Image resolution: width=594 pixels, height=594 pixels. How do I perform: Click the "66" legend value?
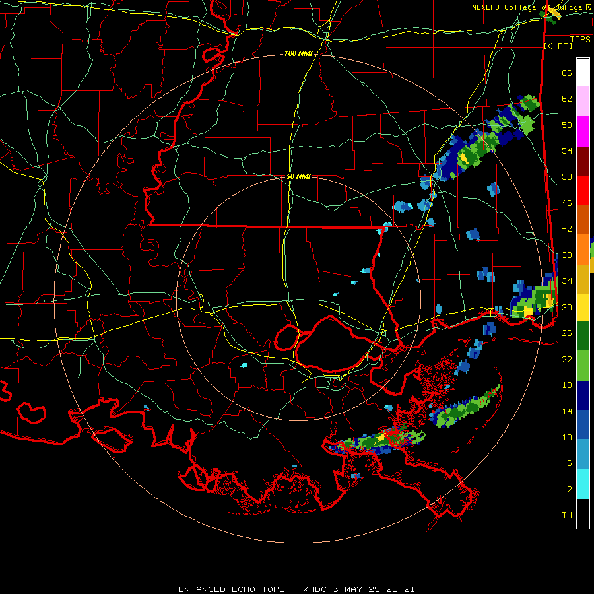point(567,73)
